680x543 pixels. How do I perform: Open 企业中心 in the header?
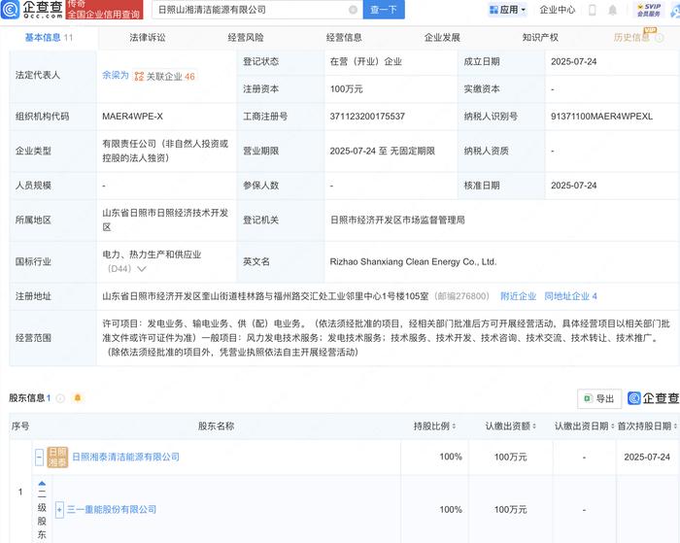pos(558,10)
